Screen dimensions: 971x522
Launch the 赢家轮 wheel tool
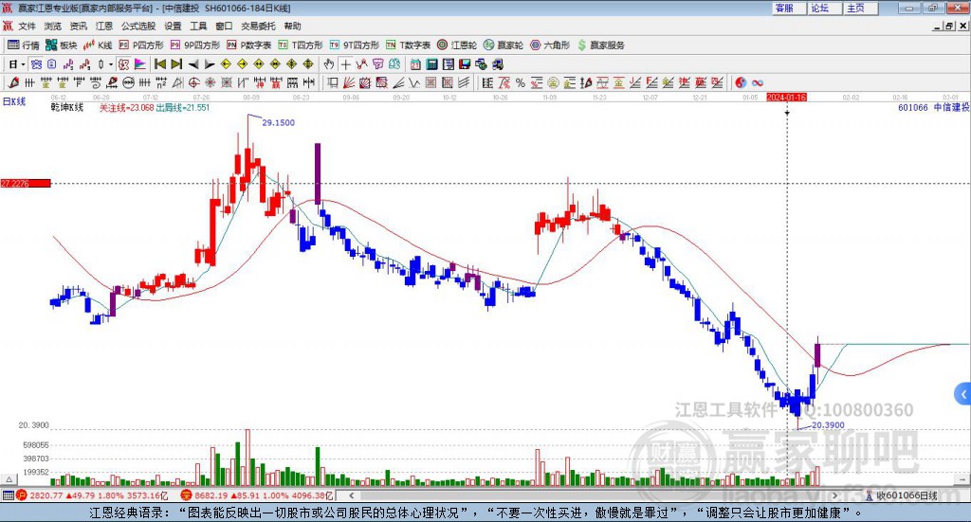point(504,45)
